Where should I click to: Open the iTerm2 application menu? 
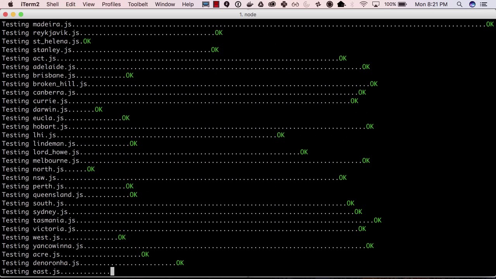pos(30,4)
